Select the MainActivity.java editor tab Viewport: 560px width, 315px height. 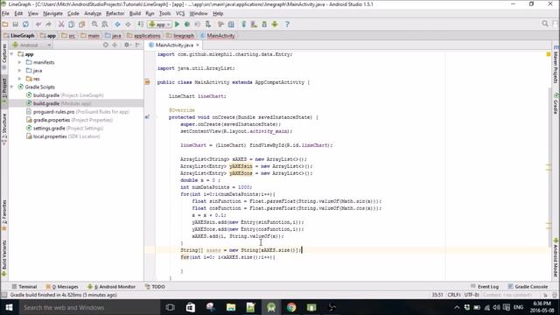coord(174,45)
